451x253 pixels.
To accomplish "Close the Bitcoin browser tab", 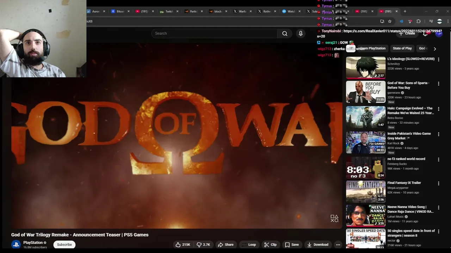I will pos(128,11).
